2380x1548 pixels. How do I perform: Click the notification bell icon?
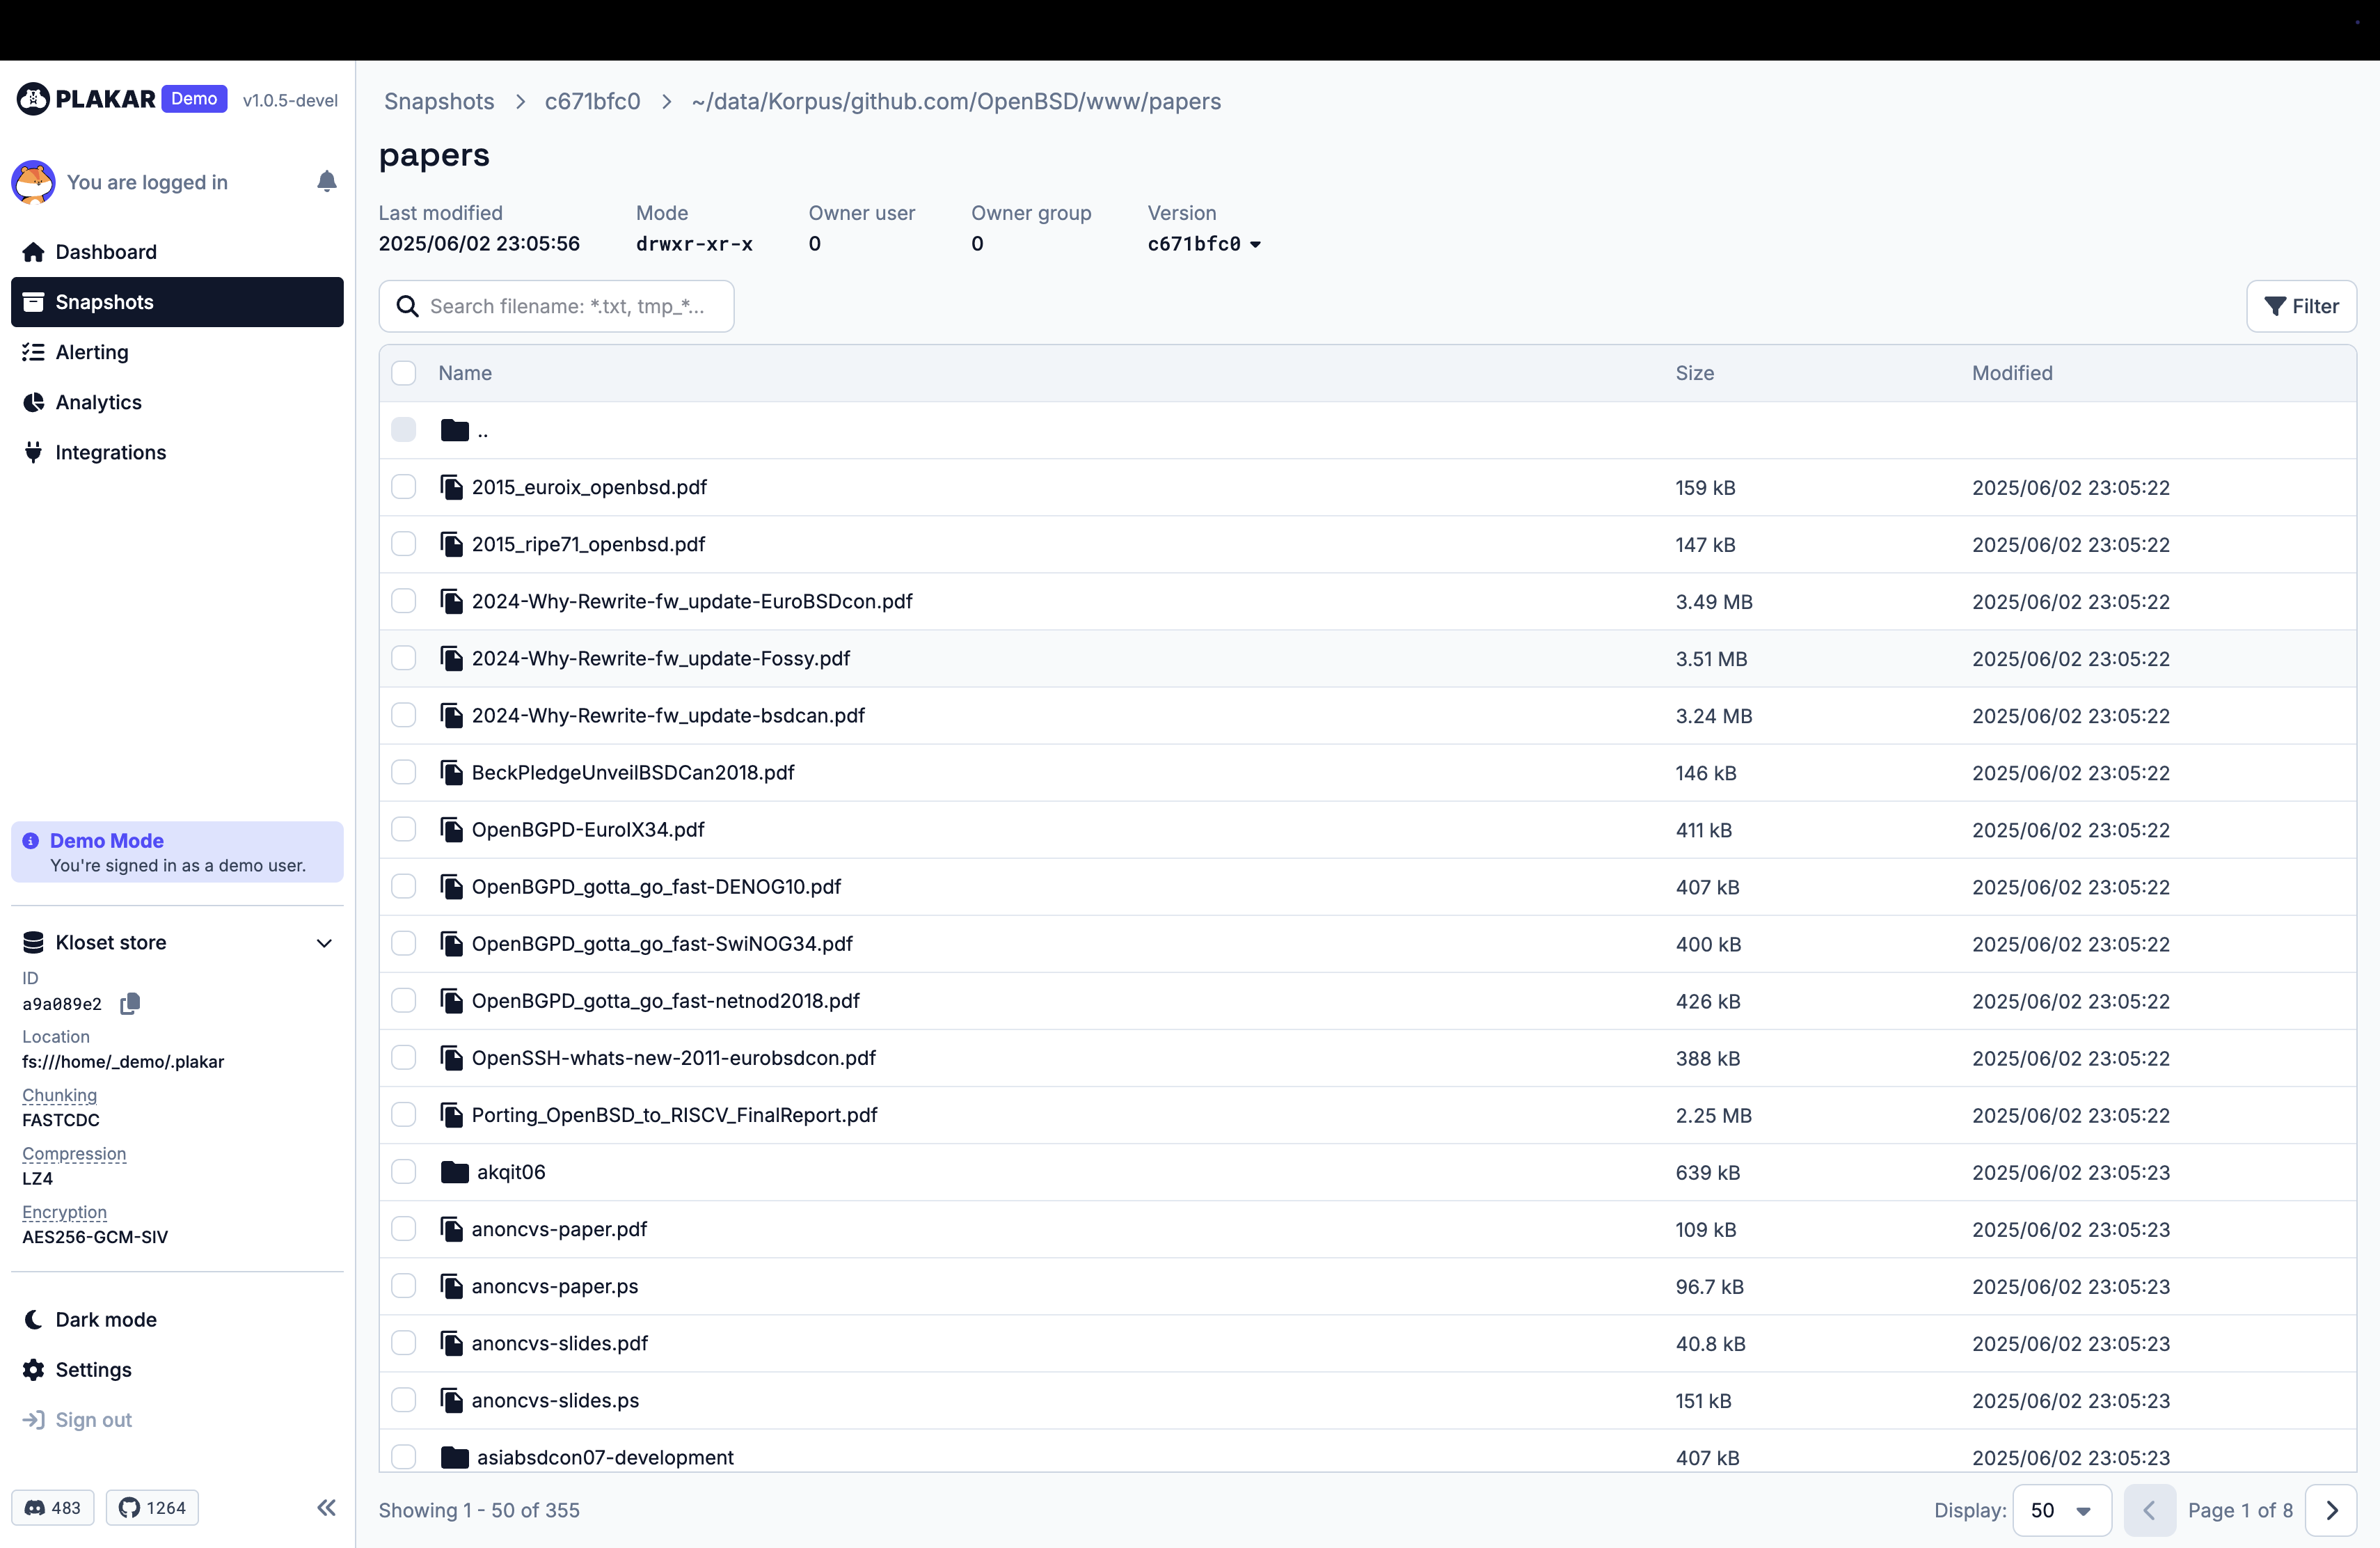point(326,181)
